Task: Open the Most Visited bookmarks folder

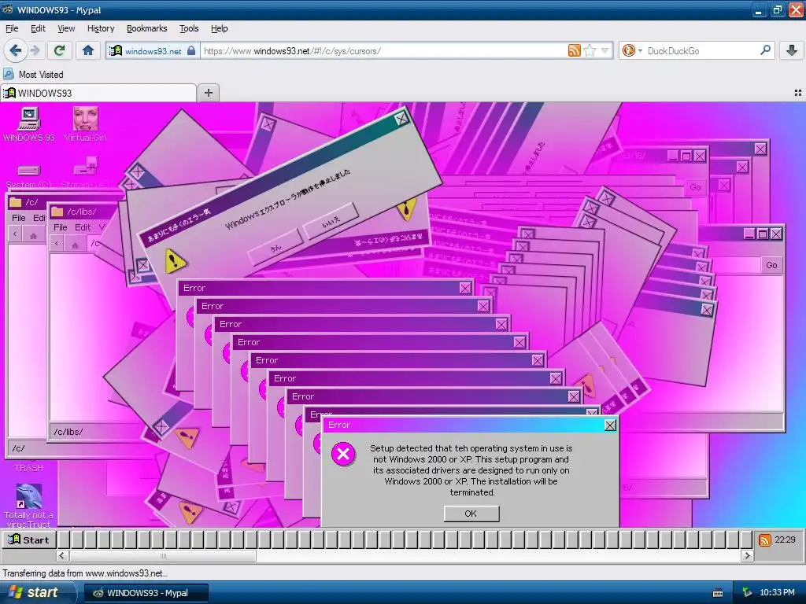Action: pyautogui.click(x=33, y=75)
